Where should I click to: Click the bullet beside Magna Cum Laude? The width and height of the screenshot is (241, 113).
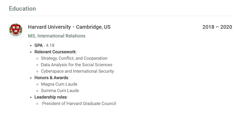37,84
